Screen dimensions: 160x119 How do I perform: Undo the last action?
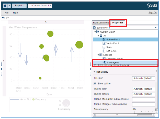[3, 18]
